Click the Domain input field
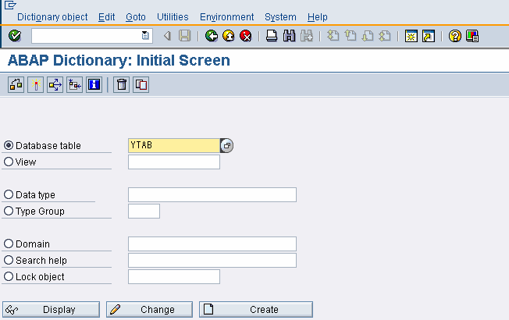509x320 pixels. [x=212, y=244]
